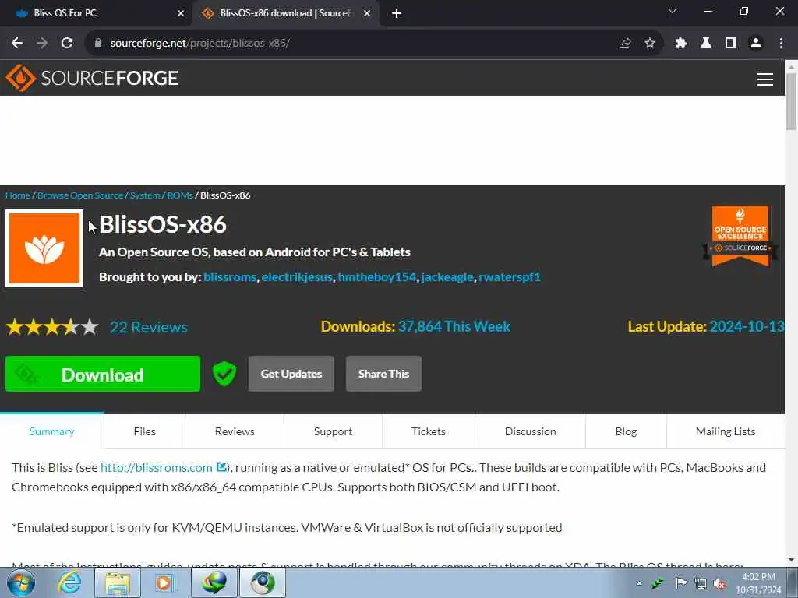
Task: Click the Chrome labs flask icon
Action: tap(706, 44)
